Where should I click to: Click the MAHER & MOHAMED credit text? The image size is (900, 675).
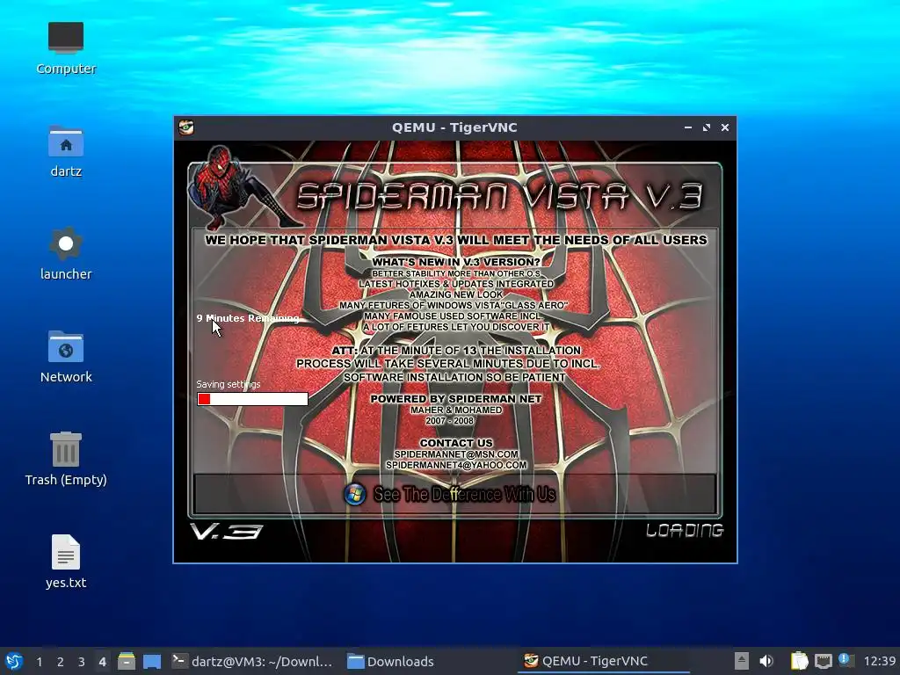coord(456,410)
